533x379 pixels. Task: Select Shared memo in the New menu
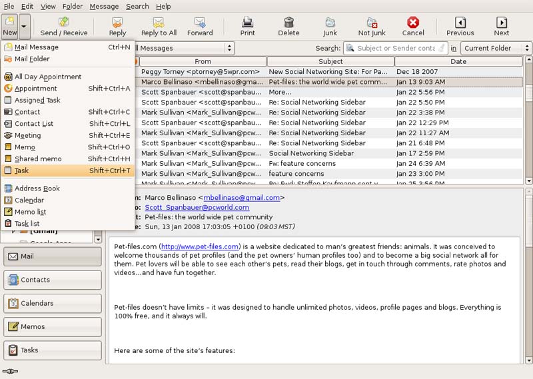pyautogui.click(x=38, y=159)
